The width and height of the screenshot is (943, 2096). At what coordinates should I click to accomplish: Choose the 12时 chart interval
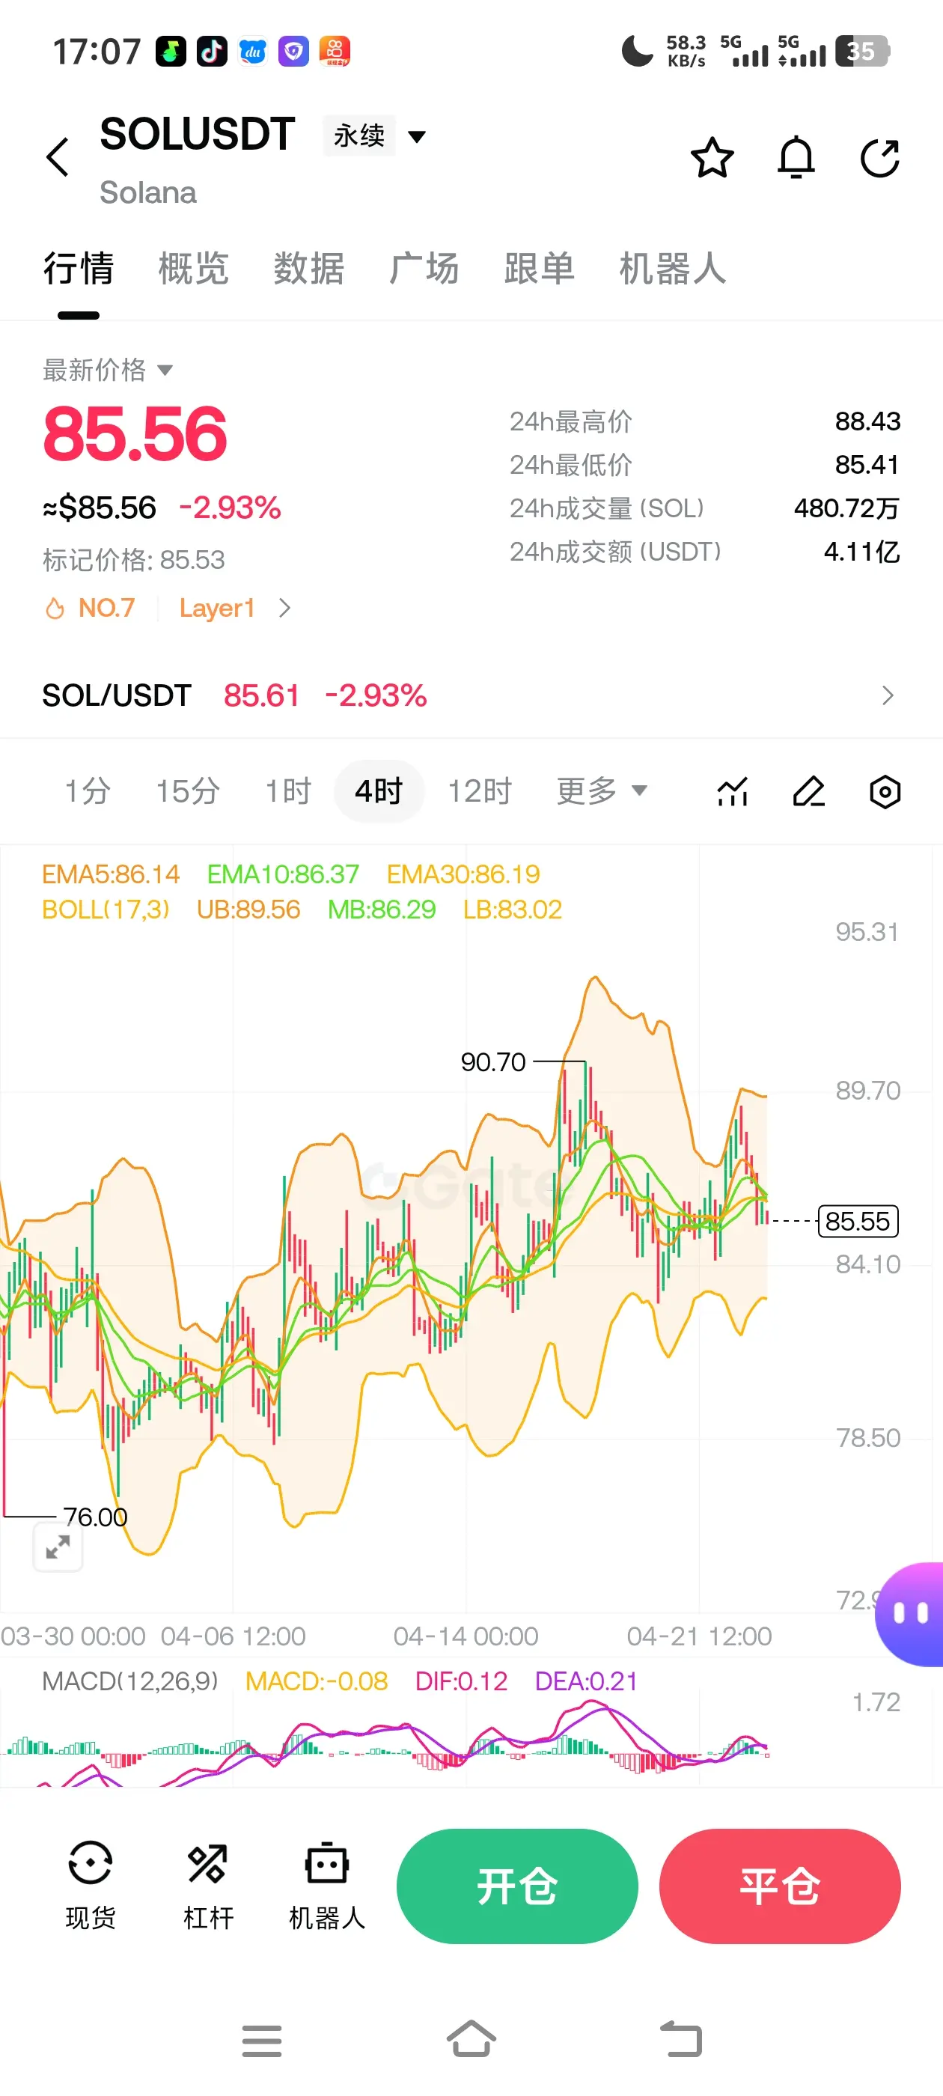479,791
